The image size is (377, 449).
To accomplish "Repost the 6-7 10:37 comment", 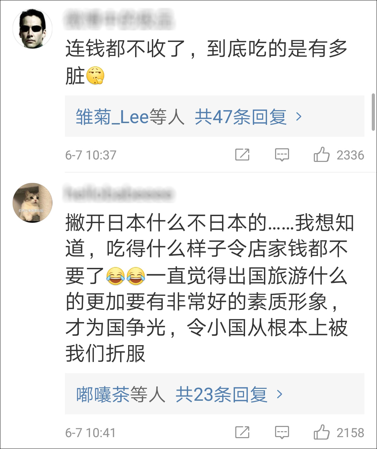I will point(242,155).
